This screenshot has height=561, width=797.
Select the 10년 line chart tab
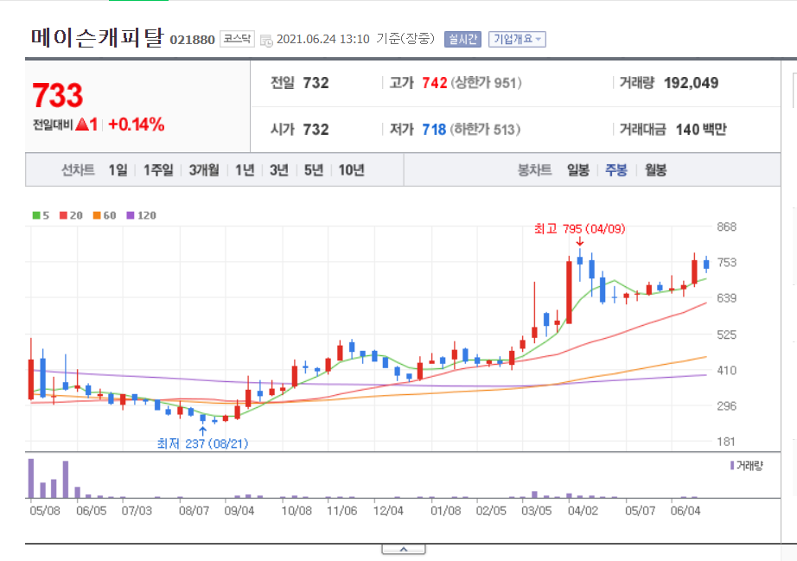(x=351, y=169)
